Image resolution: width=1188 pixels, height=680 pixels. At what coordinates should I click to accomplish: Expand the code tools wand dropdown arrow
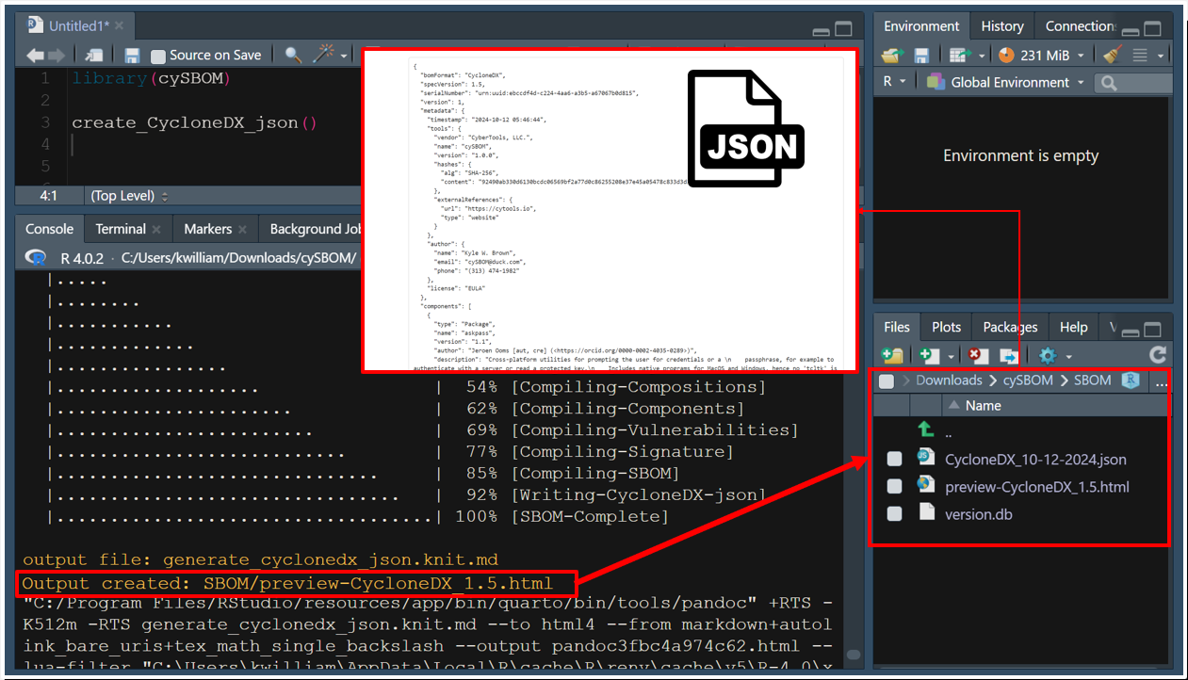[x=344, y=57]
